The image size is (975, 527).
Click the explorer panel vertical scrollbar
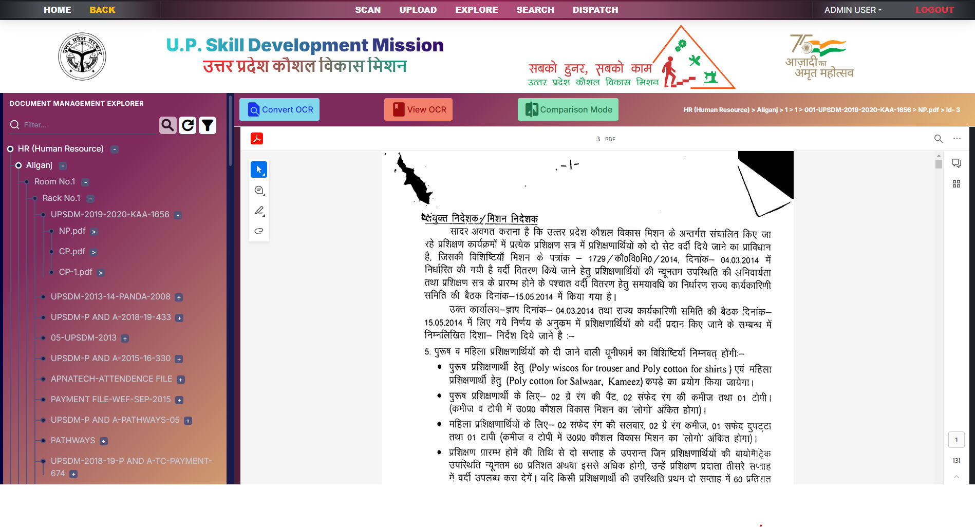point(230,130)
